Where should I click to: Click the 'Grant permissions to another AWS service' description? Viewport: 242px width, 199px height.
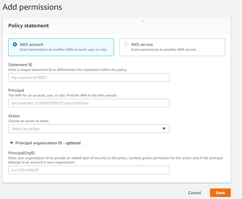point(164,49)
